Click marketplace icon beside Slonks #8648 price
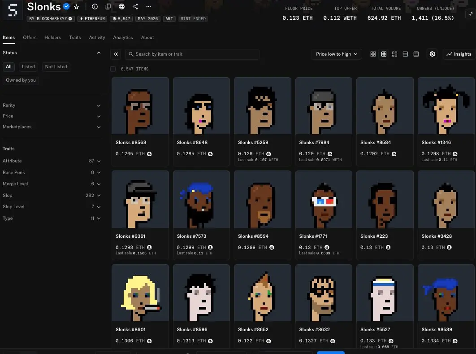This screenshot has width=476, height=354. (210, 154)
